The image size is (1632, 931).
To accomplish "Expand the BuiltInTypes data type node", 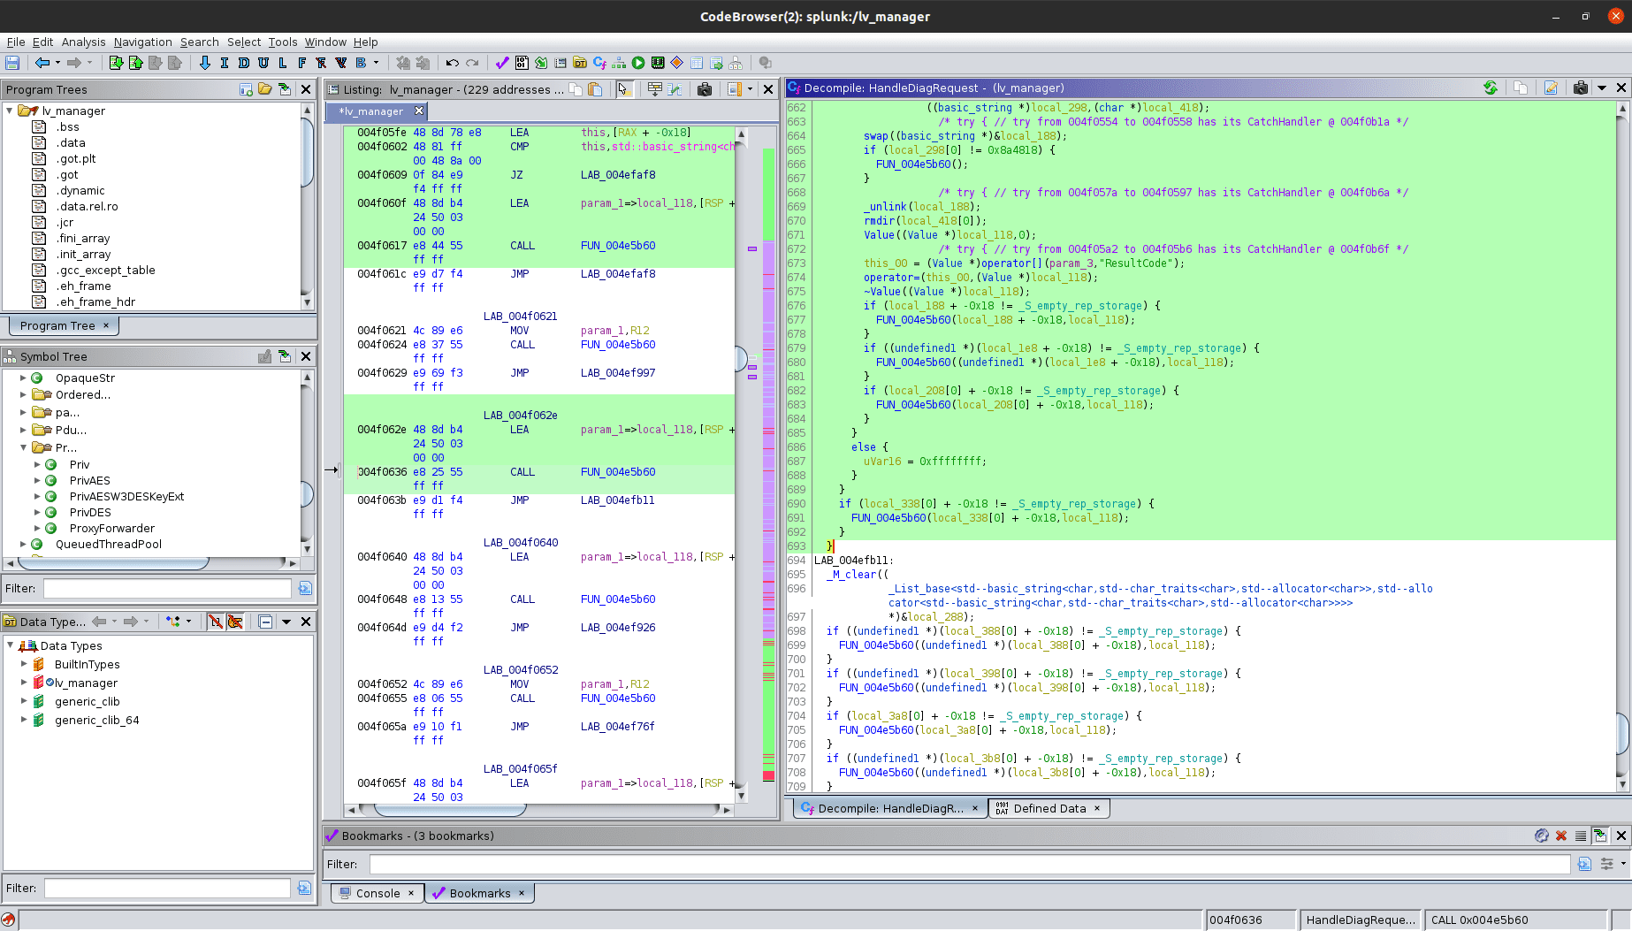I will pos(24,664).
